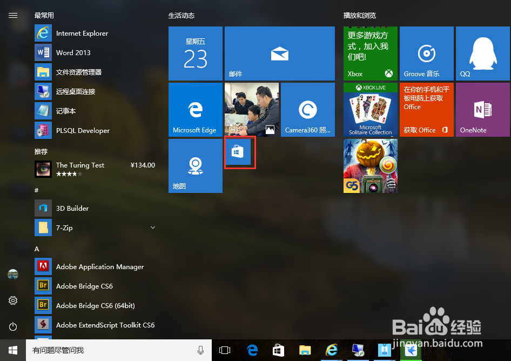The height and width of the screenshot is (361, 511).
Task: Open Adobe ExtendScript Toolkit CS6
Action: click(95, 325)
